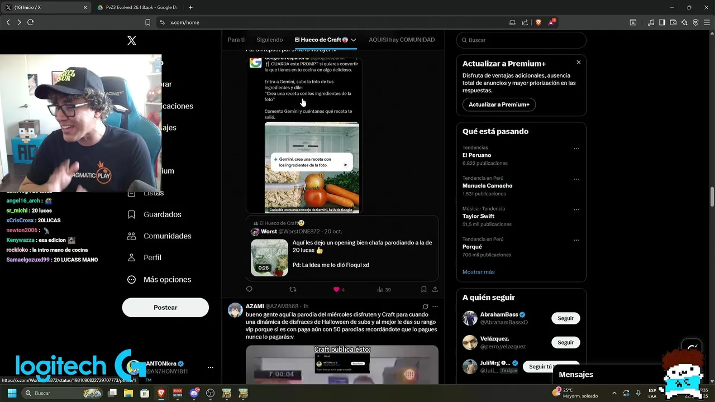
Task: Follow AbrahamBass
Action: point(565,318)
